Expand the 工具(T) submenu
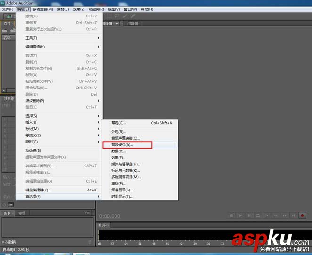Image resolution: width=312 pixels, height=255 pixels. coord(59,38)
